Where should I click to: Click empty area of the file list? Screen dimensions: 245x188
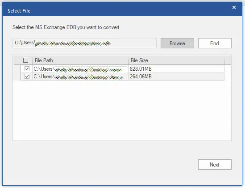pos(122,111)
